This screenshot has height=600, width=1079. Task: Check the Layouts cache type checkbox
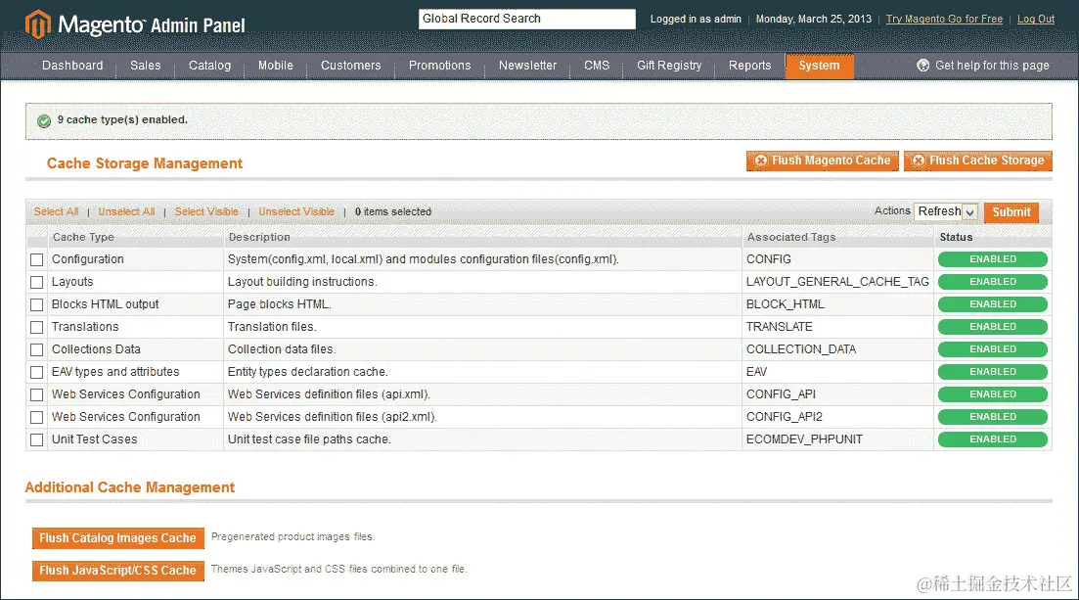coord(36,281)
